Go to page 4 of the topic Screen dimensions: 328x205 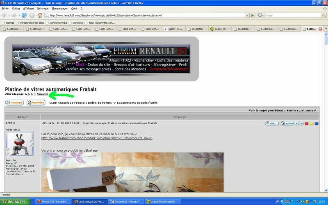pyautogui.click(x=34, y=94)
